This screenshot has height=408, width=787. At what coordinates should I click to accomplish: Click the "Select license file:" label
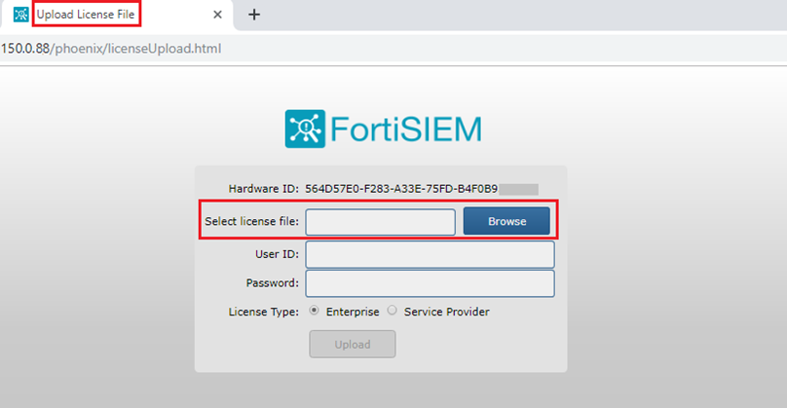251,222
